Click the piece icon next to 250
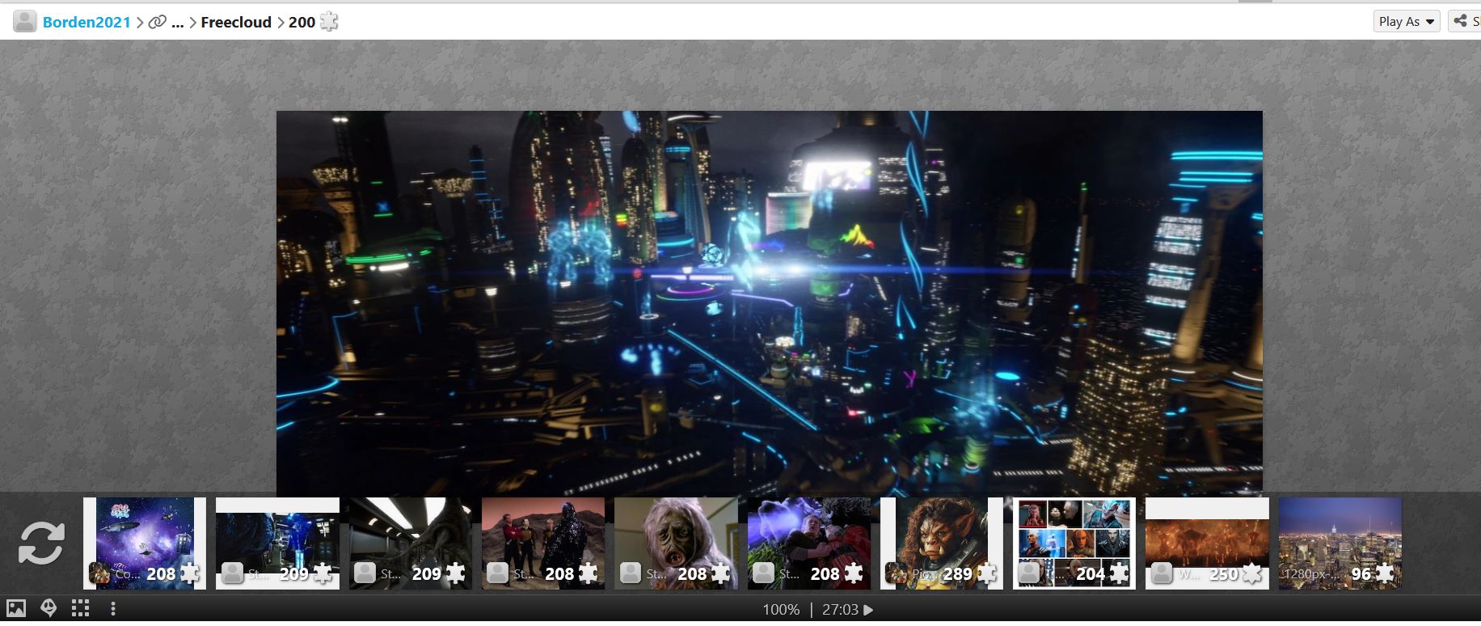Image resolution: width=1481 pixels, height=626 pixels. pos(1251,573)
